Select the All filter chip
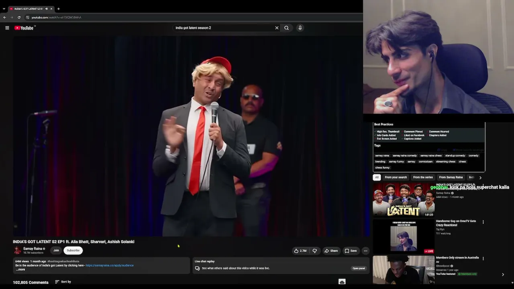 pos(377,177)
